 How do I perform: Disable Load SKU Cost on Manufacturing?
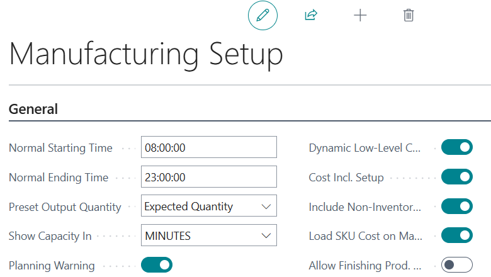click(456, 235)
